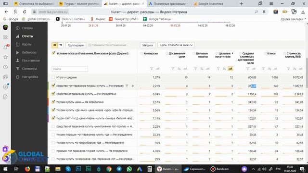The image size is (308, 173).
Task: Check row 'тиурам порошок +от тараканов купить'
Action: (x=53, y=135)
